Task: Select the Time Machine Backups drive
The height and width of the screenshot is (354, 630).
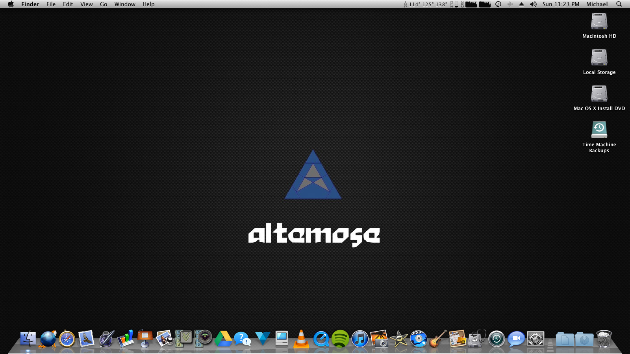Action: 599,137
